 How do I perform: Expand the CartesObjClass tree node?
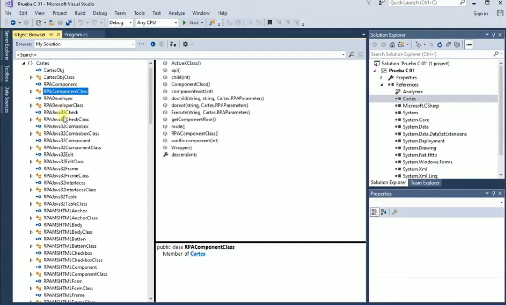click(31, 77)
